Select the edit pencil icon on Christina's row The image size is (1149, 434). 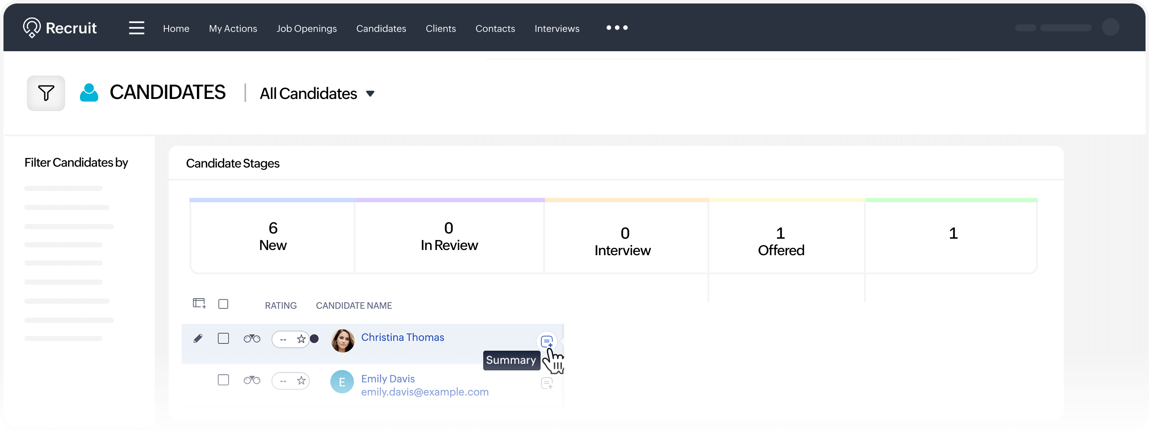(199, 339)
